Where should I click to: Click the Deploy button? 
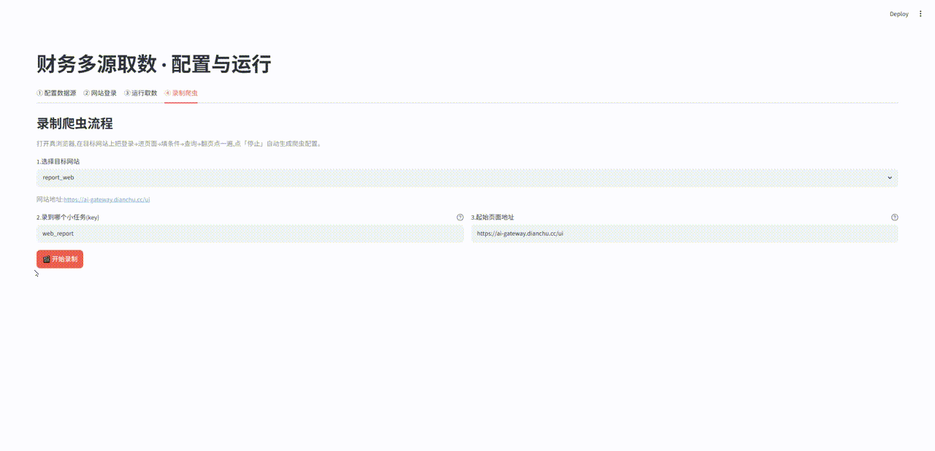coord(899,14)
